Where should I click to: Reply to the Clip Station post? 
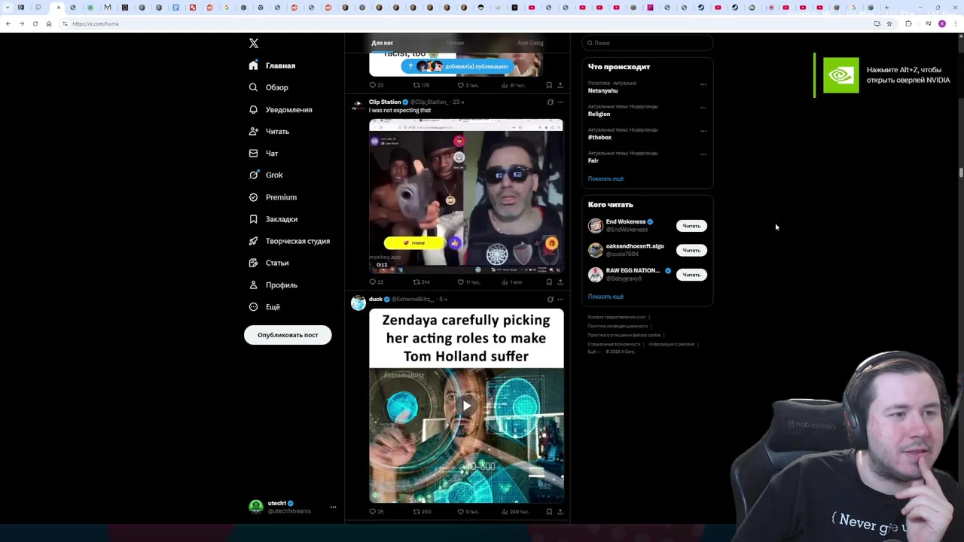coord(376,282)
